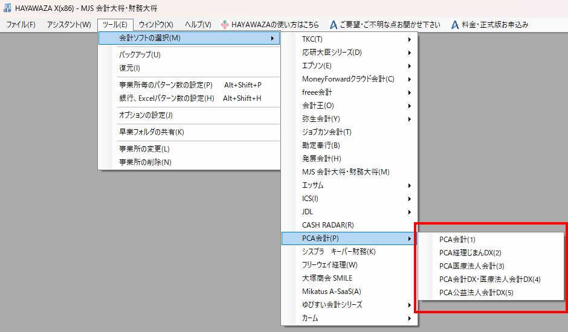Choose PCA公益法人会計DX(5)
The height and width of the screenshot is (332, 568).
pos(491,293)
